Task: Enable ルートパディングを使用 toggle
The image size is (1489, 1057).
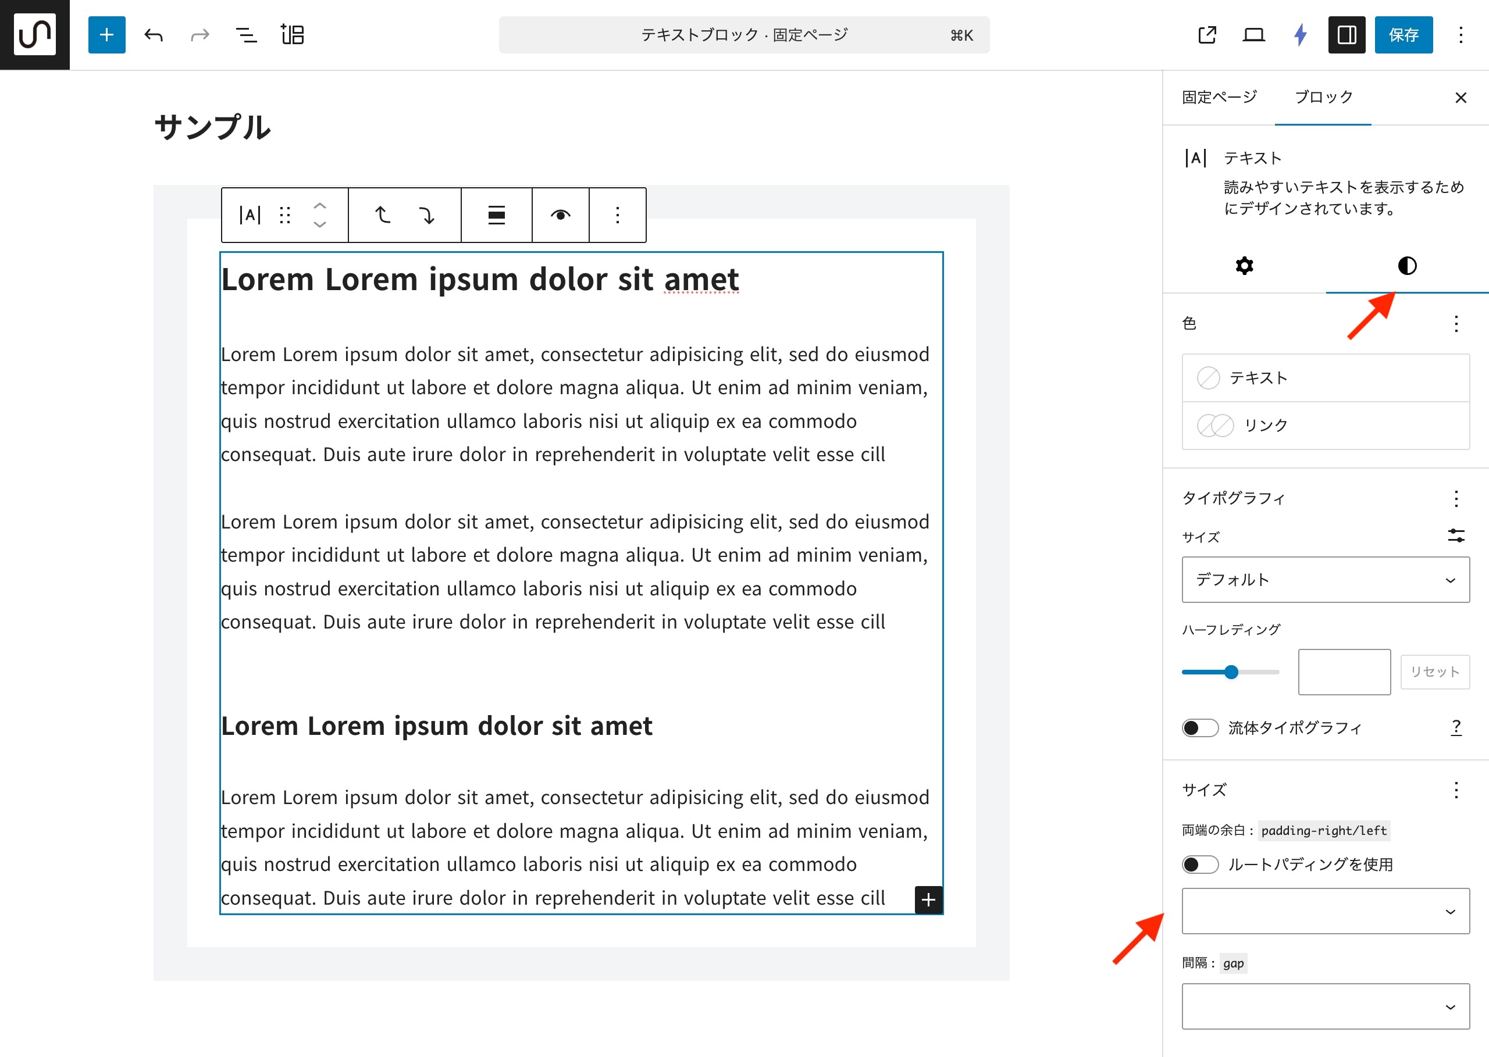Action: click(1199, 865)
